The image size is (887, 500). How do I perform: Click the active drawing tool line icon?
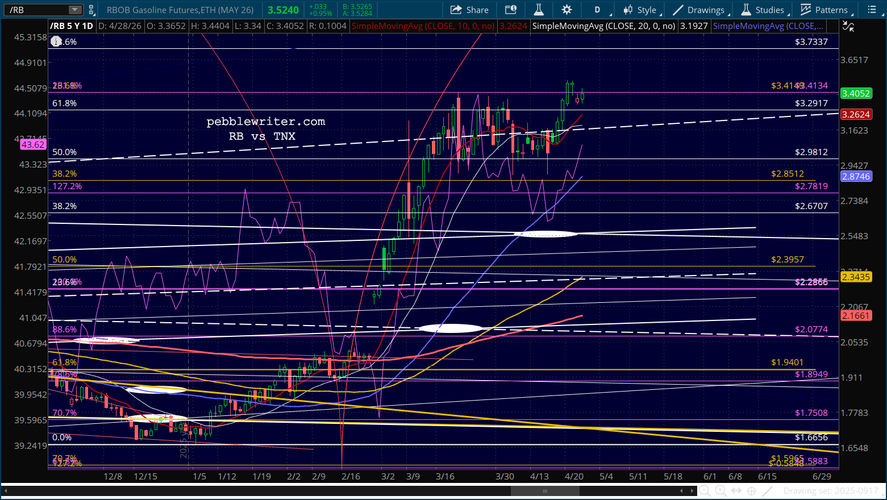coord(767,491)
